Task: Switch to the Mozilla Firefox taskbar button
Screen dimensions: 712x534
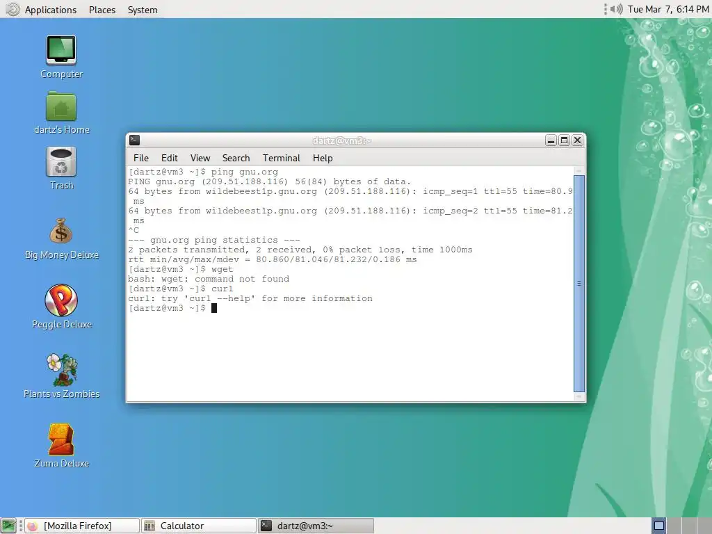Action: pos(82,526)
